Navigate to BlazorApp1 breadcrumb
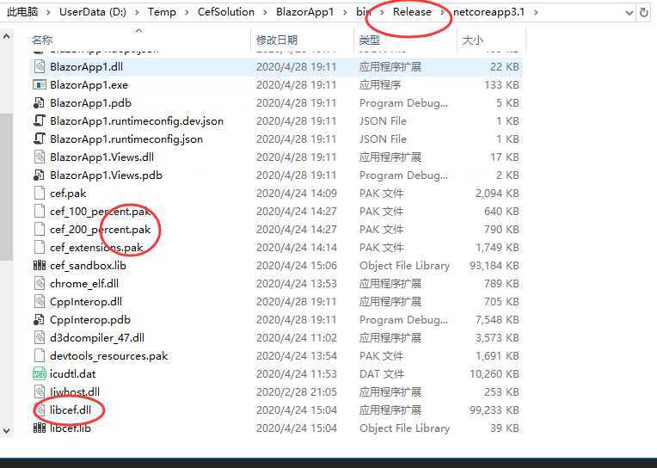This screenshot has width=657, height=468. [304, 12]
